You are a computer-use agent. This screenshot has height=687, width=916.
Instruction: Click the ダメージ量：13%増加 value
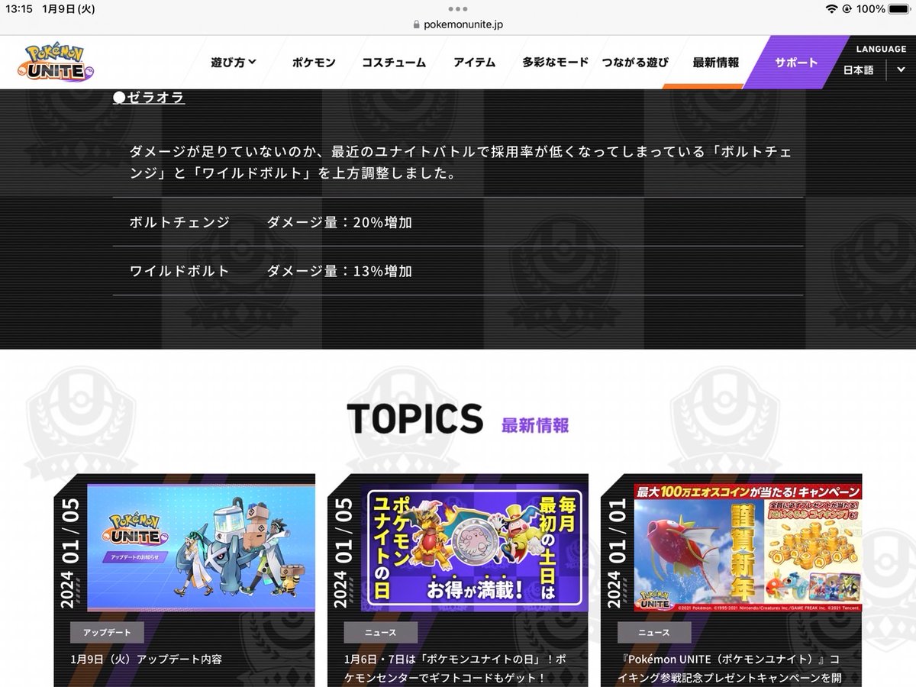click(340, 271)
